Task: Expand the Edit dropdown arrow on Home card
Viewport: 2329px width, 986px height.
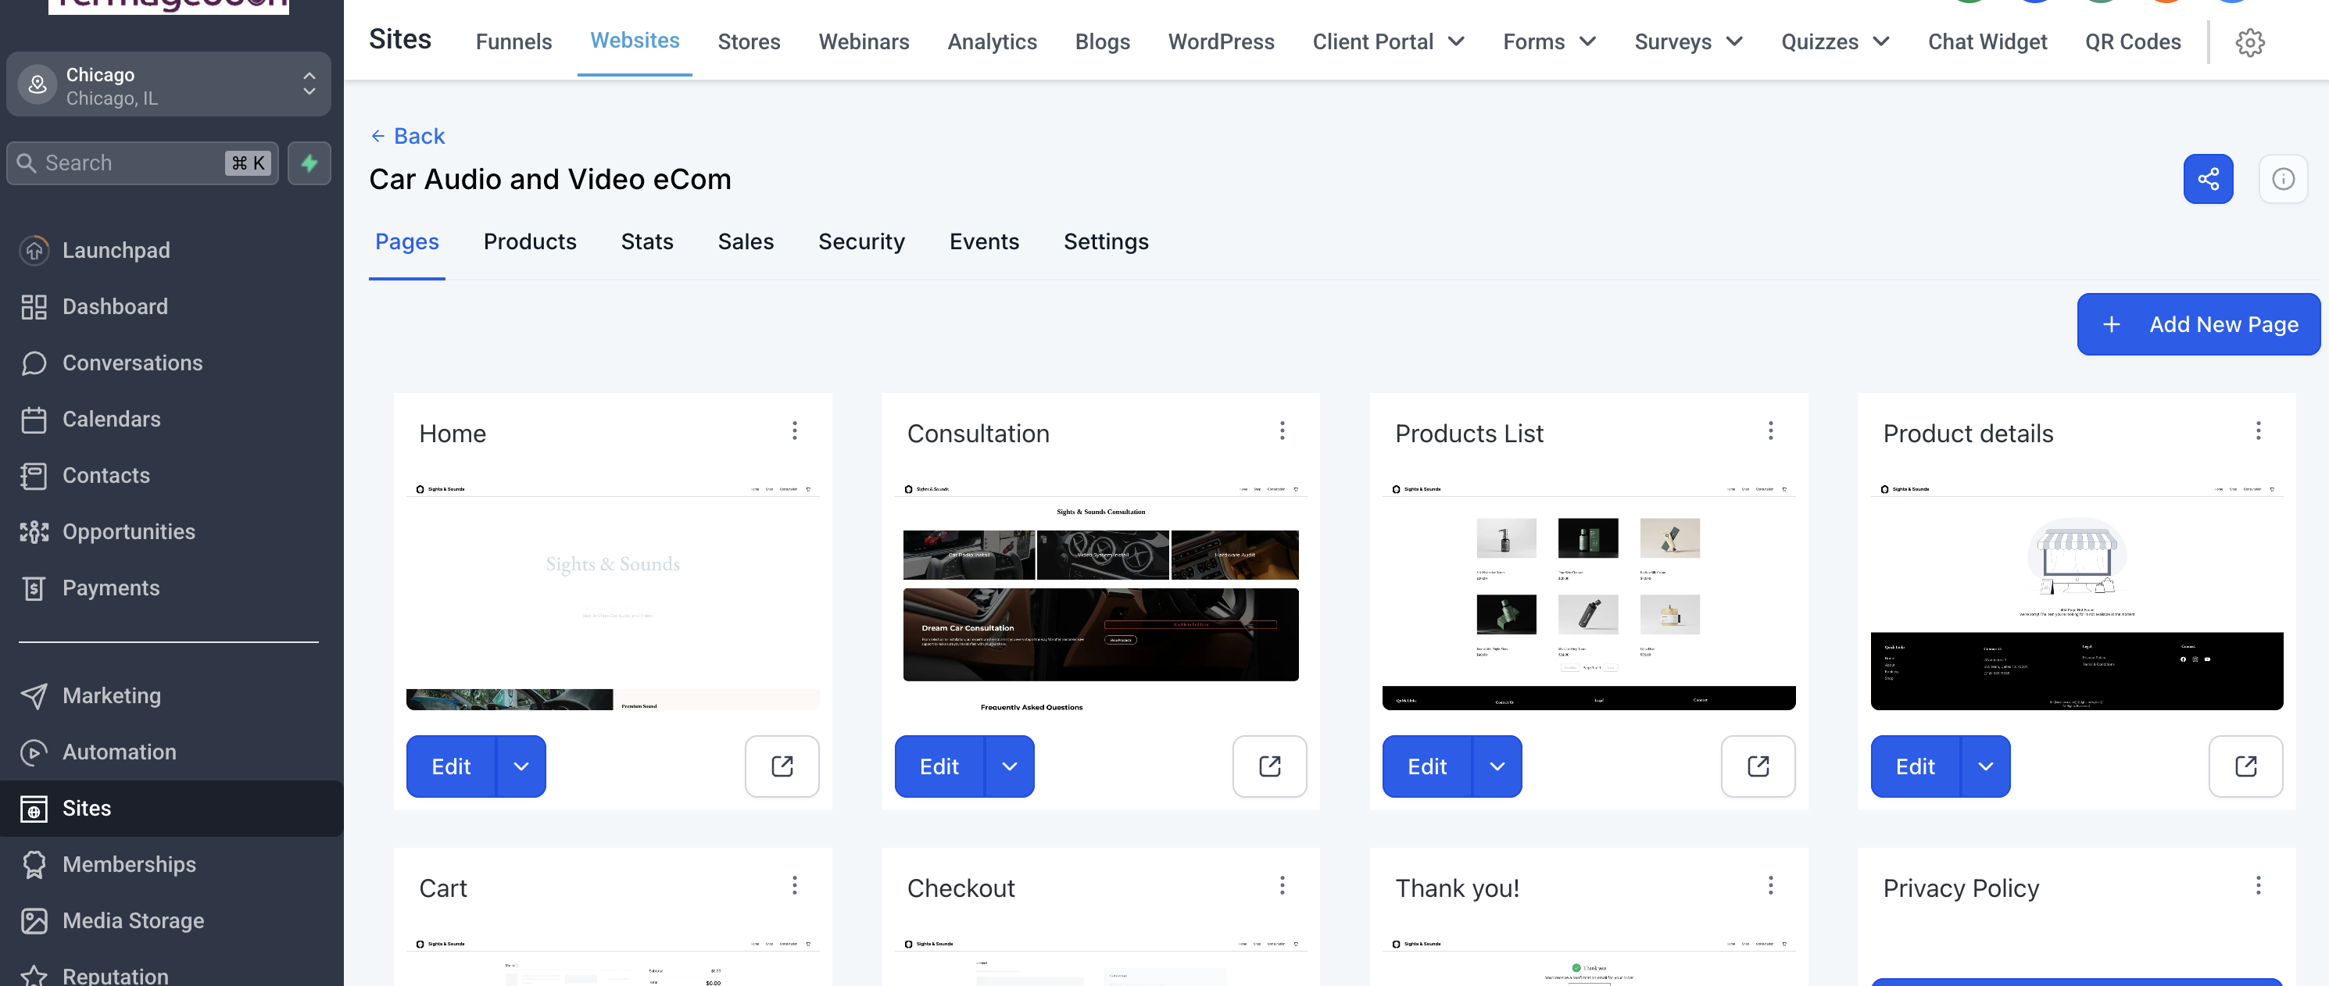Action: 521,766
